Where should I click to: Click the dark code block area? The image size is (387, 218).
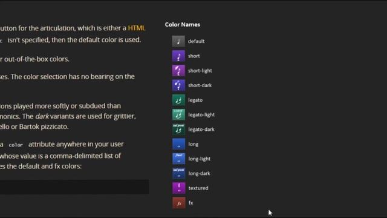(74, 187)
